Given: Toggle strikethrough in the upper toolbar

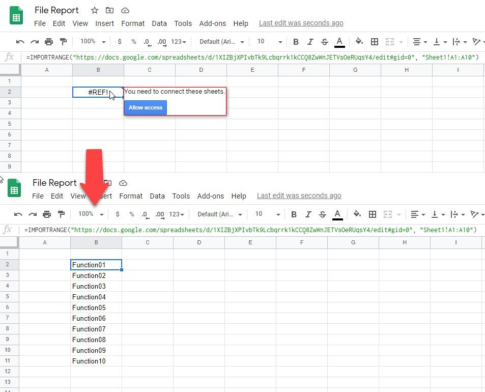Looking at the screenshot, I should 325,42.
